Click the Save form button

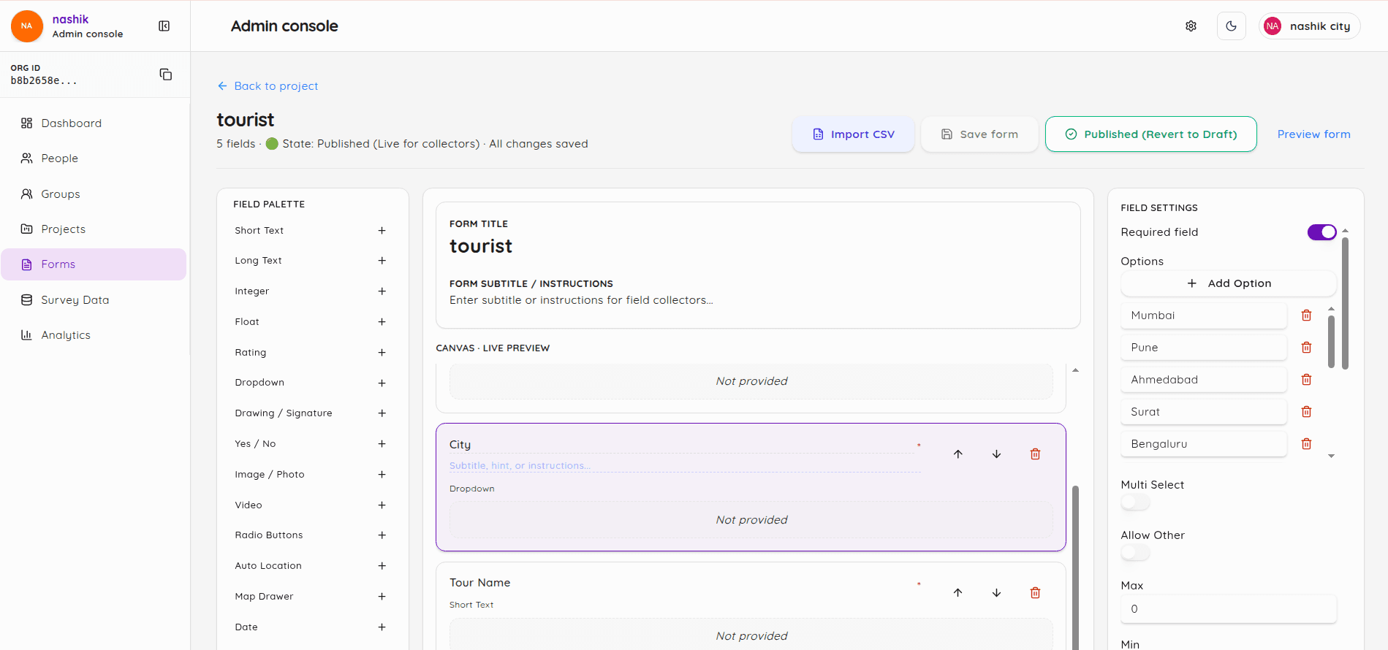[x=979, y=134]
